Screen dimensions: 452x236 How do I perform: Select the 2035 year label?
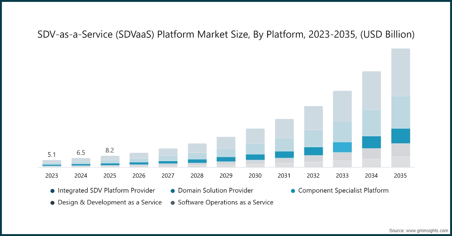tap(400, 175)
